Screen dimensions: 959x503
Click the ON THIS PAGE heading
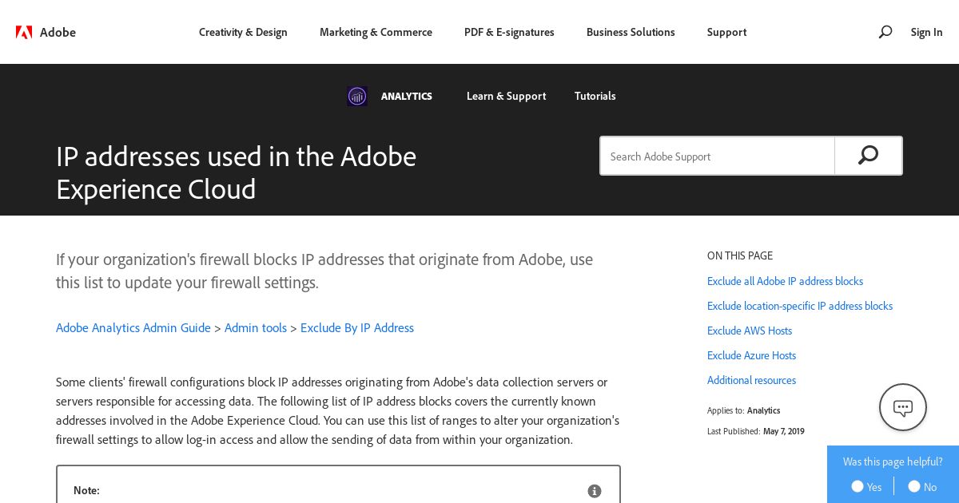coord(740,255)
